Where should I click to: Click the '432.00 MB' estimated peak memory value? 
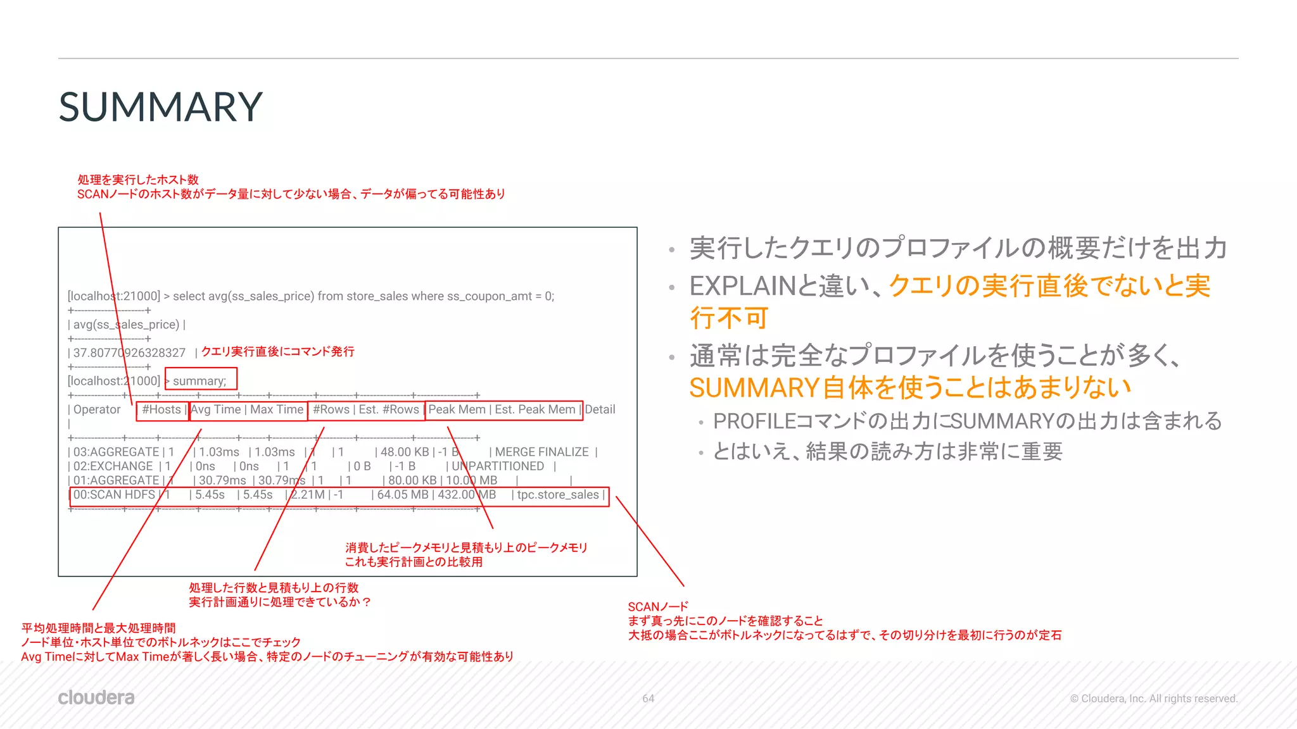tap(467, 495)
